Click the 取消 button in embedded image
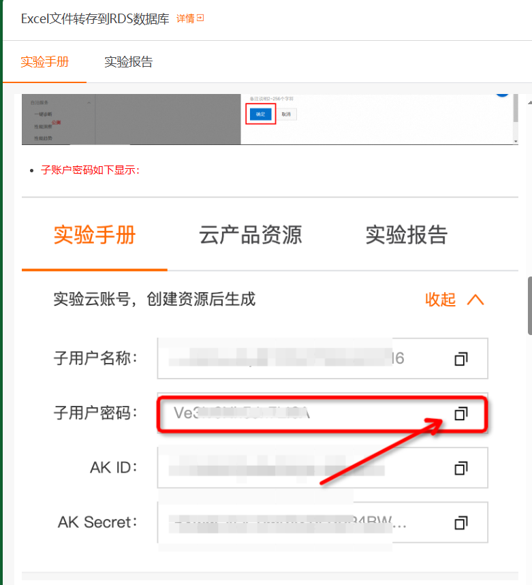Image resolution: width=532 pixels, height=585 pixels. point(286,114)
